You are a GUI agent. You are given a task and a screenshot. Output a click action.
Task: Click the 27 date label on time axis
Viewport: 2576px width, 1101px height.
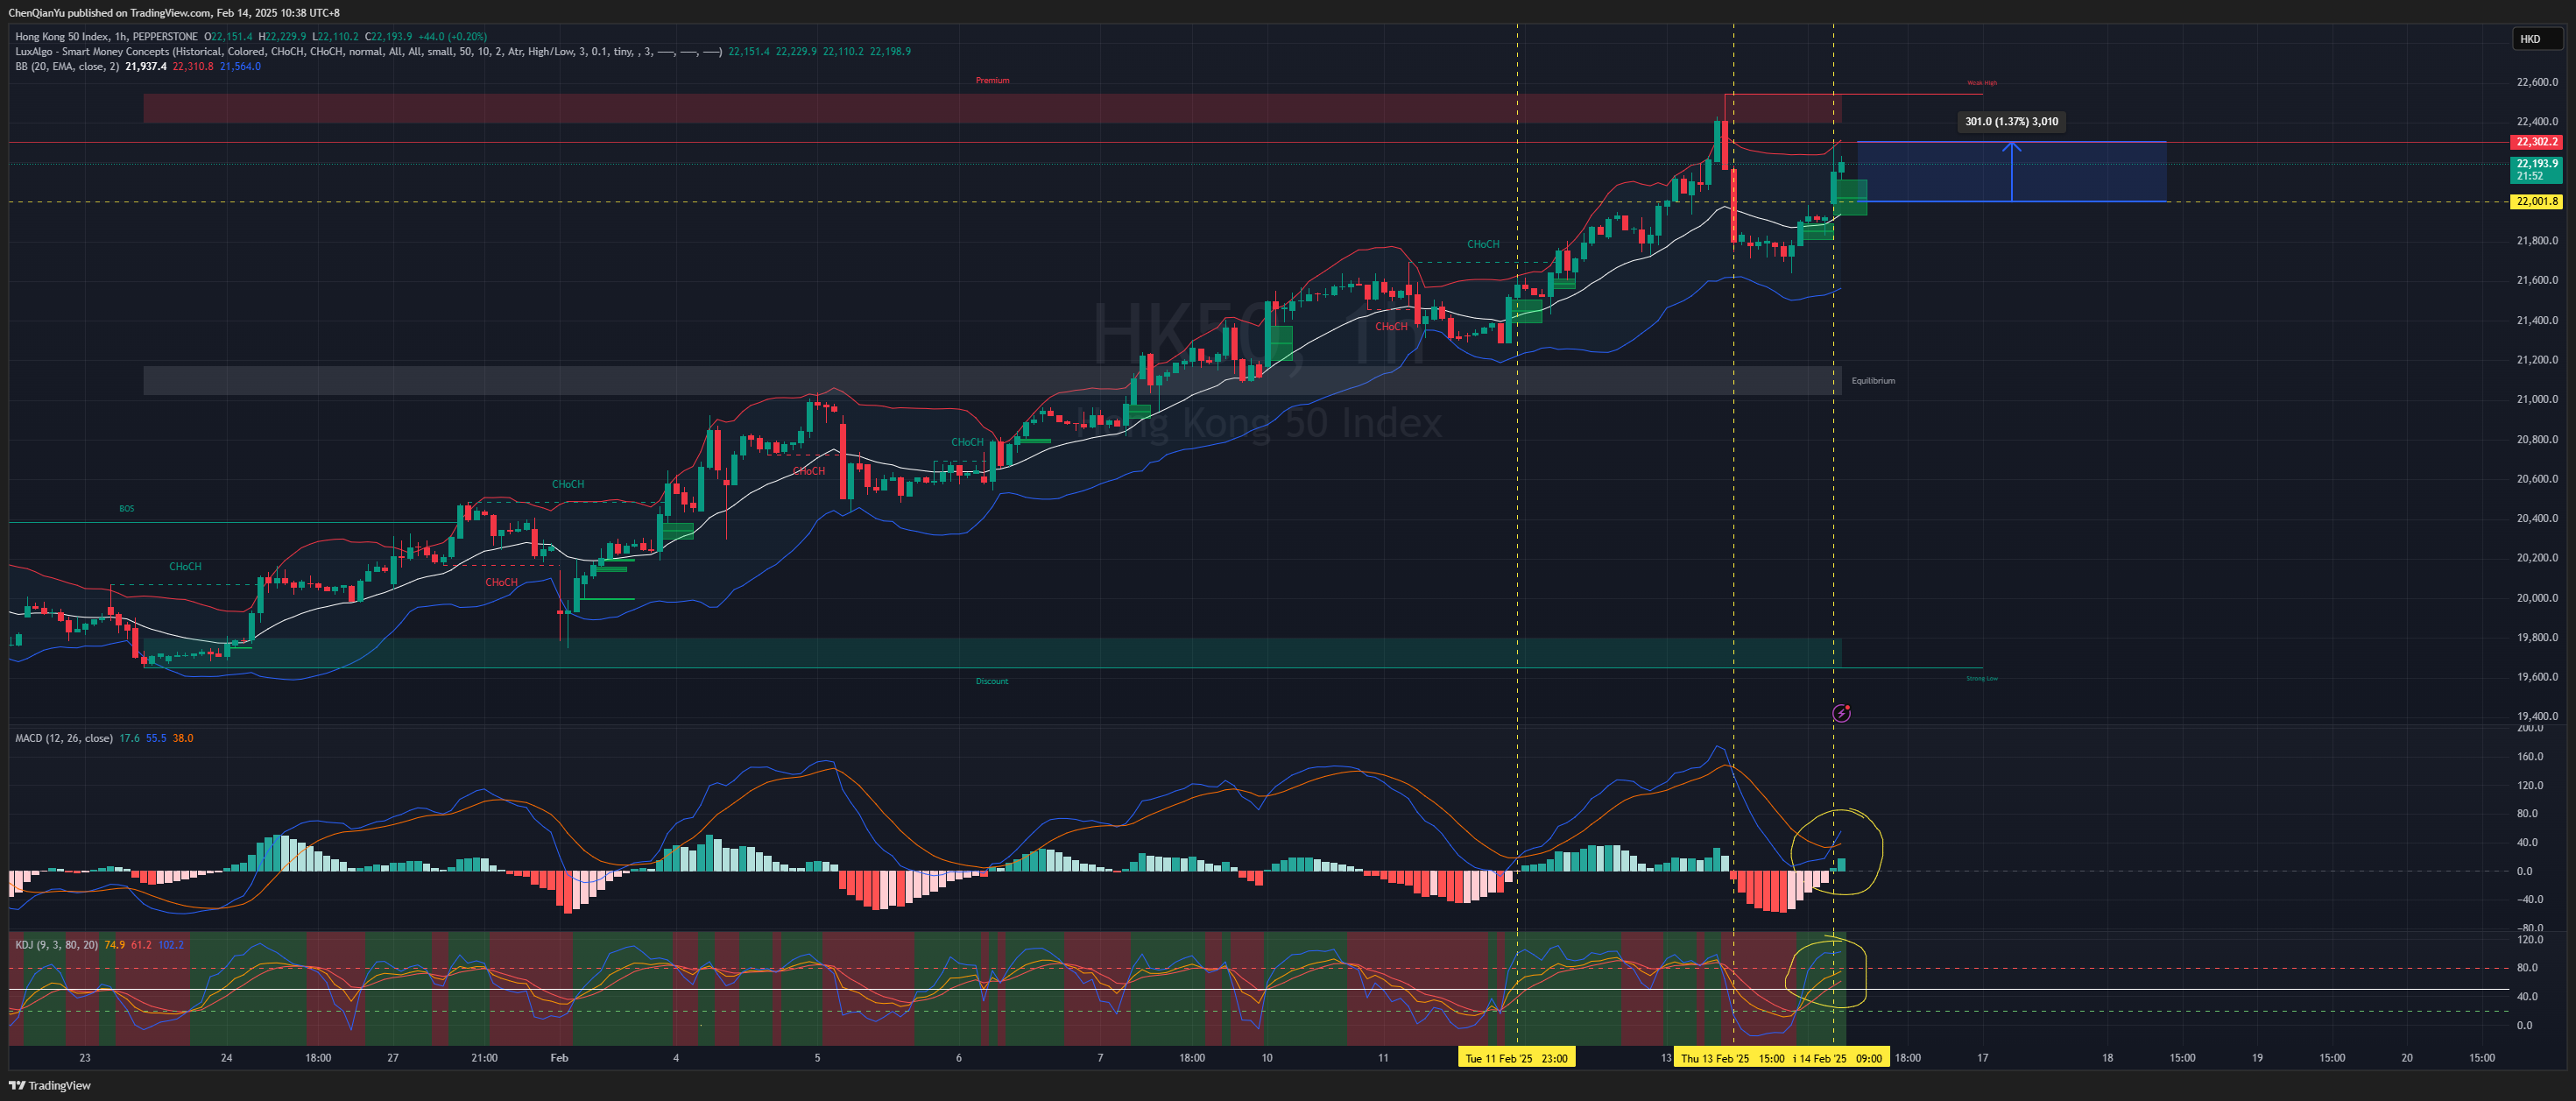coord(393,1057)
